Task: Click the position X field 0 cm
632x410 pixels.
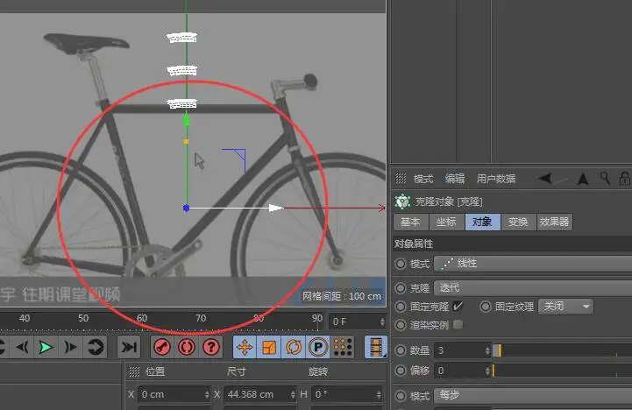Action: (x=174, y=394)
